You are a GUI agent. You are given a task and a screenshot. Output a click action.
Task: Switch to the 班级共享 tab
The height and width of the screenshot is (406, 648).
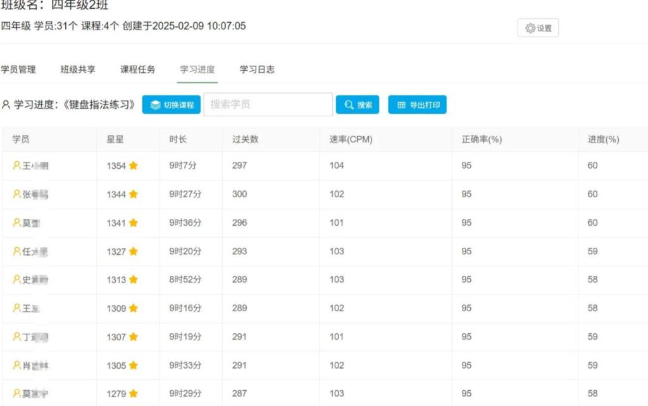coord(78,70)
